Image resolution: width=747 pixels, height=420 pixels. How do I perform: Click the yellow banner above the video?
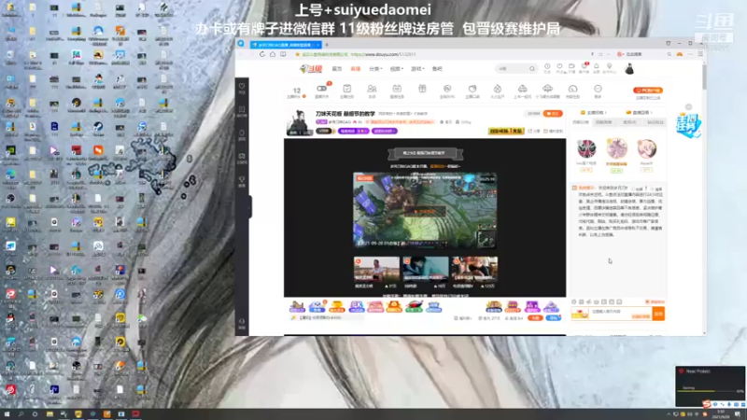506,131
